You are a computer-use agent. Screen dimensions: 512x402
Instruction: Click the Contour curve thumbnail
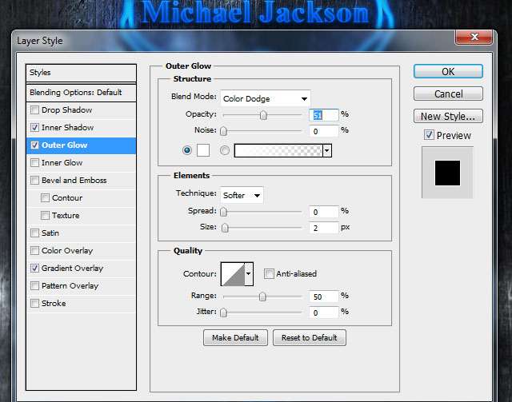233,274
